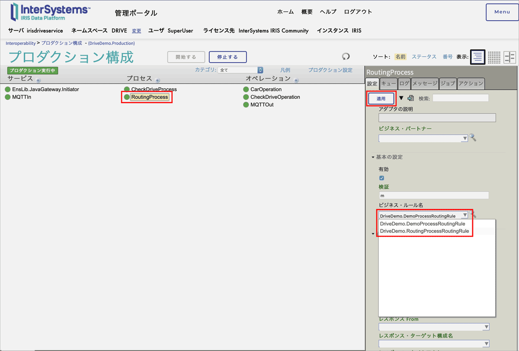Viewport: 519px width, 351px height.
Task: Click the Interoperability breadcrumb link
Action: 20,43
